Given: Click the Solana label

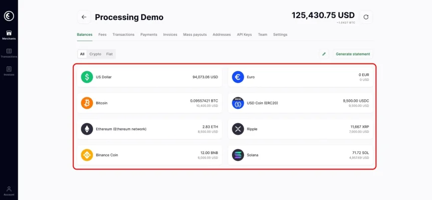Looking at the screenshot, I should (x=252, y=155).
